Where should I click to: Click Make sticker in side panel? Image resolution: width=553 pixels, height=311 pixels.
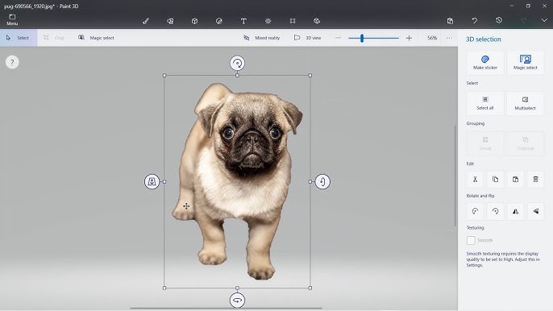(x=485, y=62)
